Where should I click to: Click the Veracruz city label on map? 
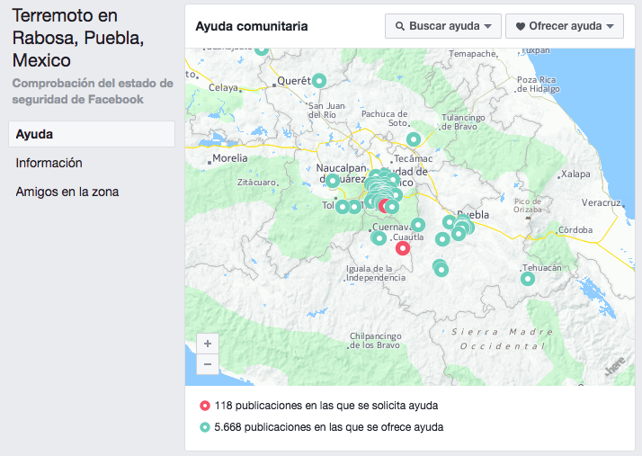602,202
